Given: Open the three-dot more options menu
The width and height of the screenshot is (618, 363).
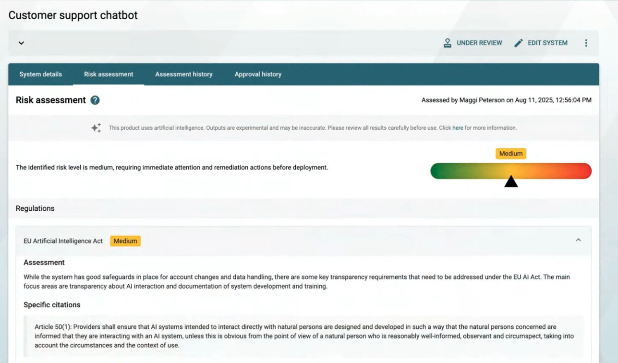Looking at the screenshot, I should click(x=586, y=43).
